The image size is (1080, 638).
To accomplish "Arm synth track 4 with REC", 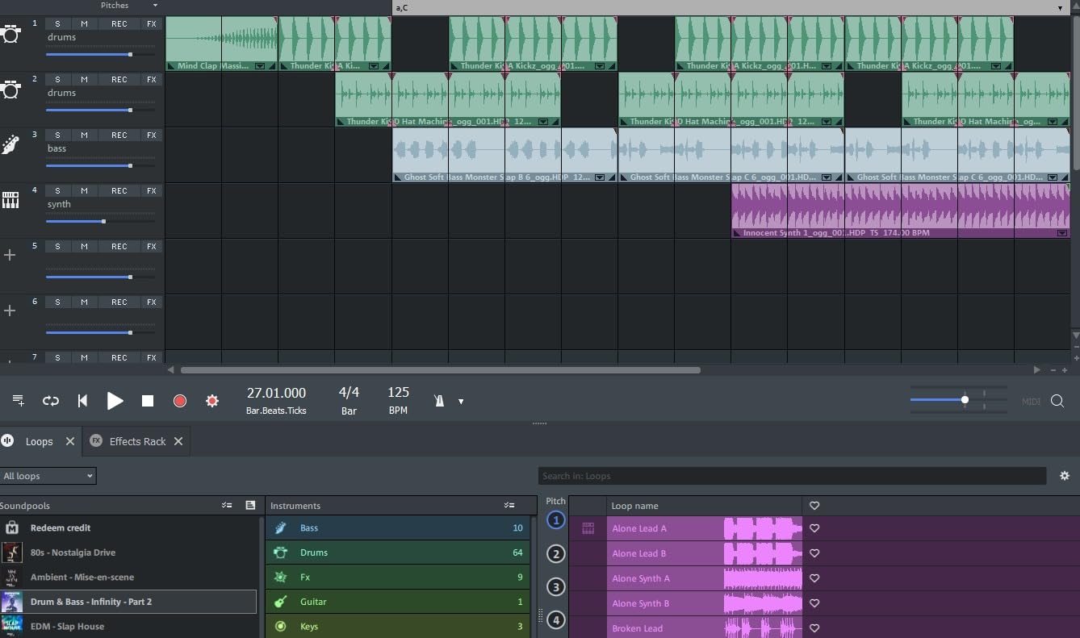I will coord(119,190).
